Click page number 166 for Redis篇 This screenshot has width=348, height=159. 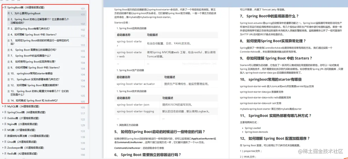[83, 155]
